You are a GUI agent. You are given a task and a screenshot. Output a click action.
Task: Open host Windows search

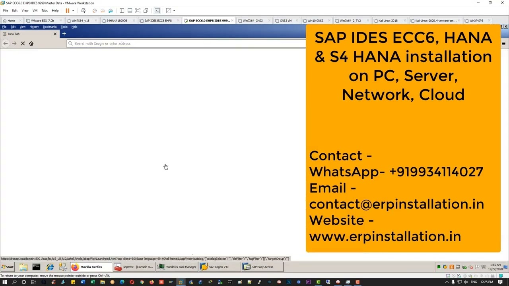pos(14,282)
